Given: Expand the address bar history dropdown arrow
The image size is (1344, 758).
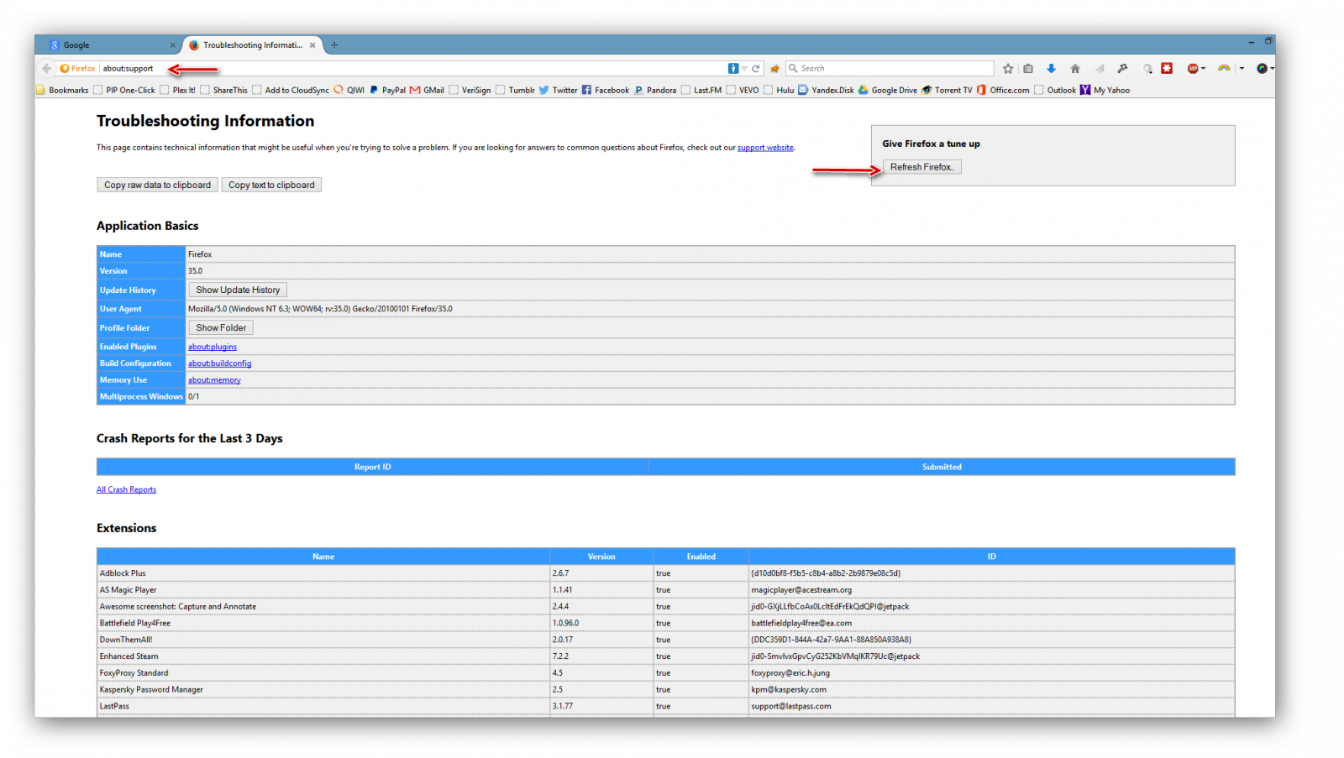Looking at the screenshot, I should tap(744, 69).
